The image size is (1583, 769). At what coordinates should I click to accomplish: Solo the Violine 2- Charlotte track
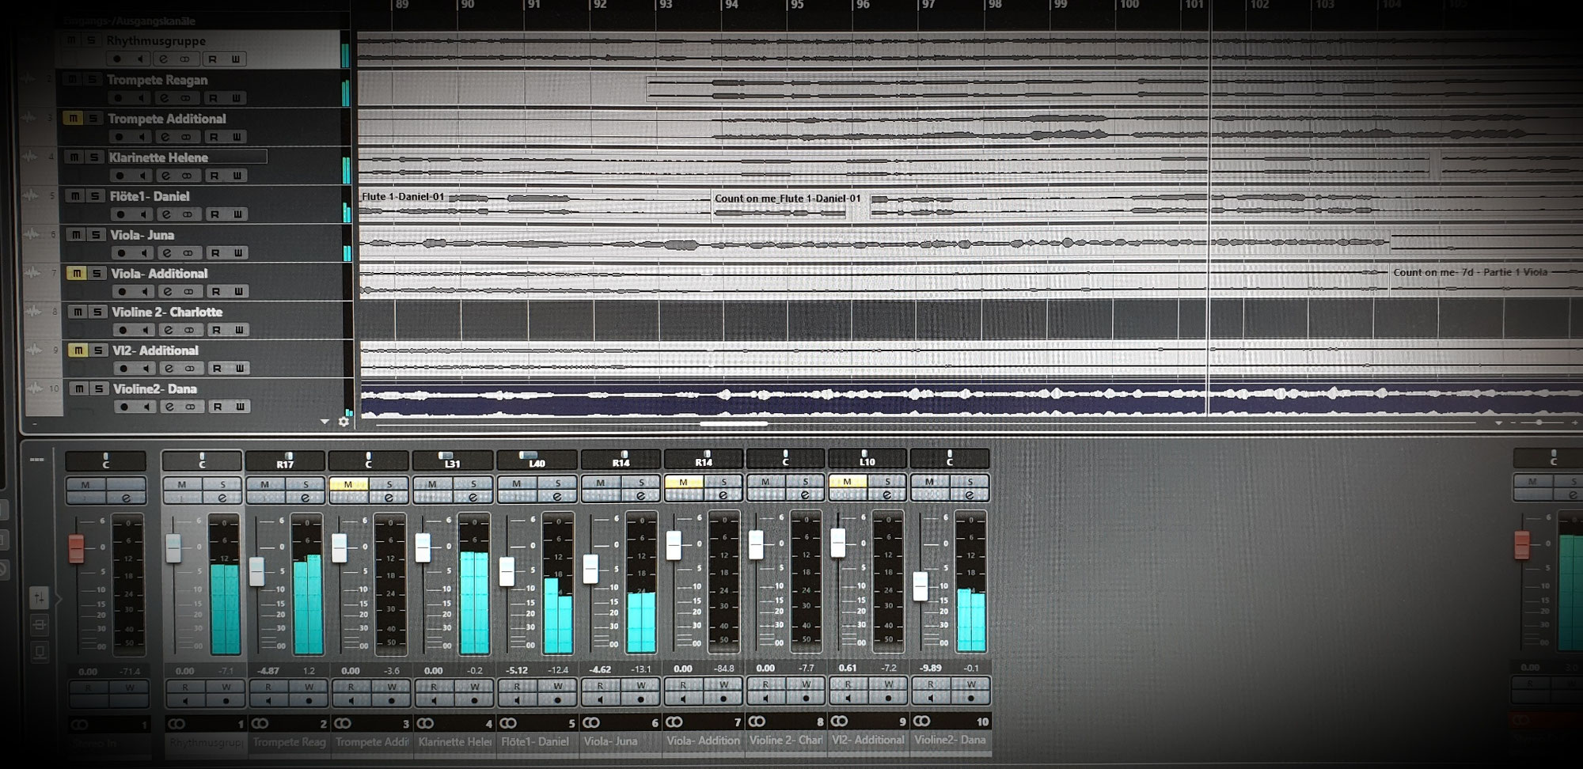(97, 312)
